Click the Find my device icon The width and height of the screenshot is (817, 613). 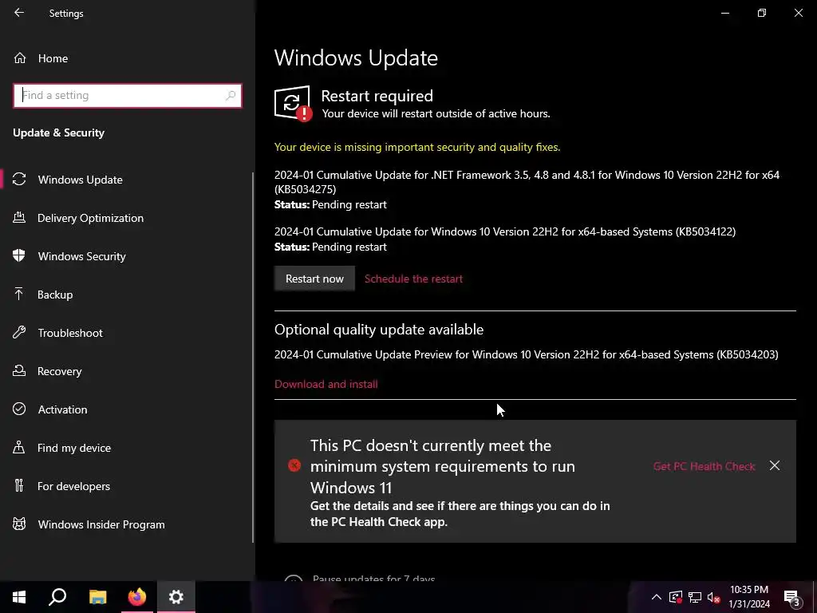[19, 447]
